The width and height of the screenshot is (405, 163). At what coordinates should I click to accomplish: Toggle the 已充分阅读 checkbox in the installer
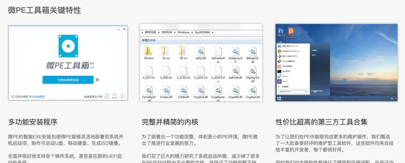(12, 97)
